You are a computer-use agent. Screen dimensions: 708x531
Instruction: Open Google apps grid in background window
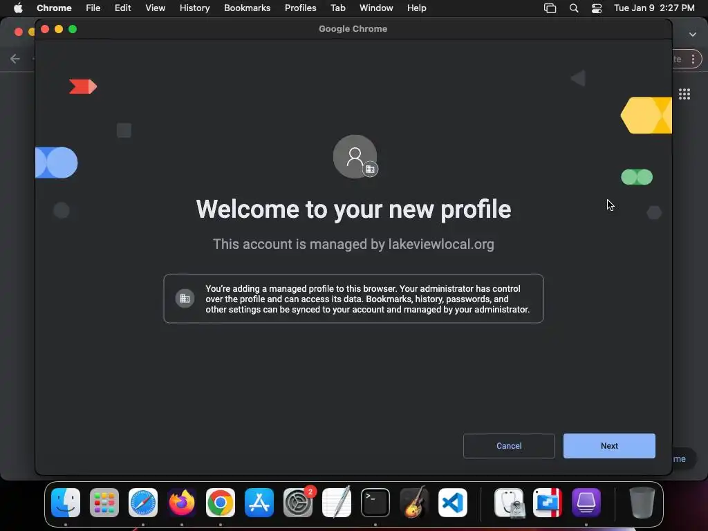tap(684, 94)
